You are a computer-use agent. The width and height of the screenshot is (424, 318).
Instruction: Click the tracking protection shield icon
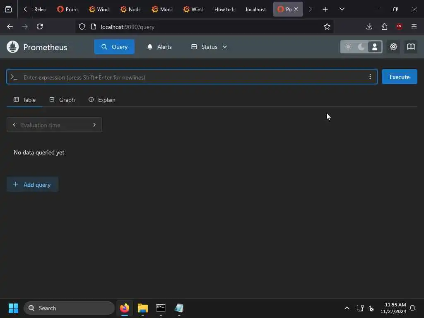coord(82,26)
